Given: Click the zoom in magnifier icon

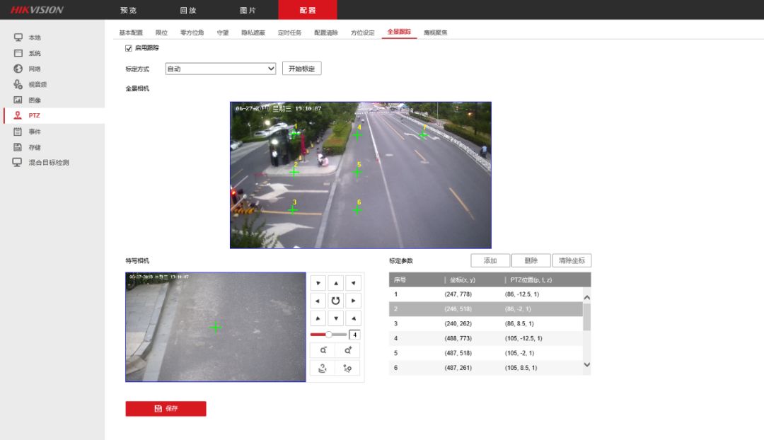Looking at the screenshot, I should click(347, 350).
